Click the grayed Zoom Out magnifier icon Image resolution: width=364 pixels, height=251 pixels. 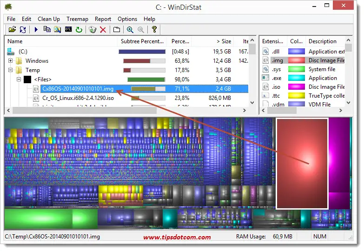point(141,29)
